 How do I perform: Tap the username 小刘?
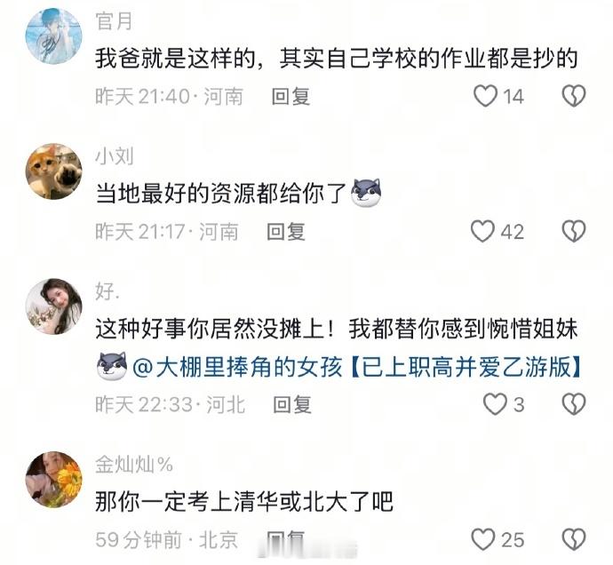pos(114,156)
